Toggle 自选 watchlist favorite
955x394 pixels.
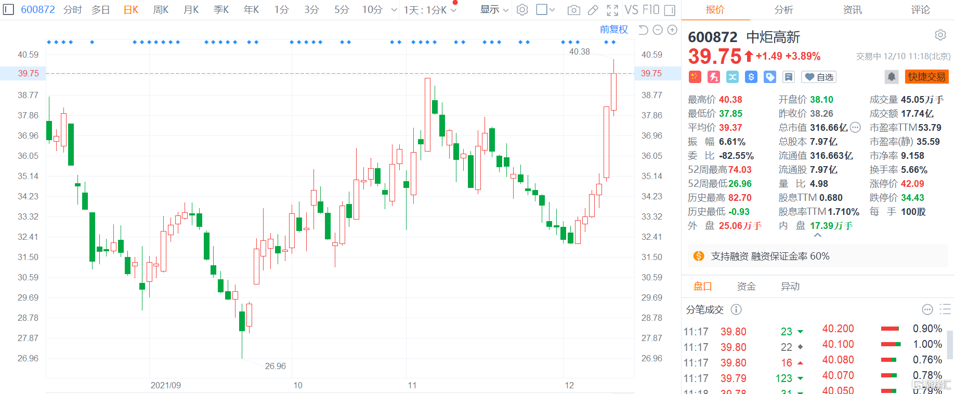coord(819,77)
